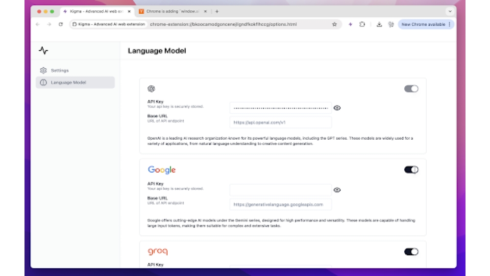Click the Google Base URL field

point(281,205)
